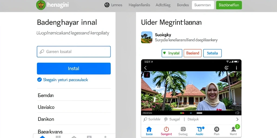277x138 pixels.
Task: Click the phone wifi status icon
Action: [x=228, y=62]
